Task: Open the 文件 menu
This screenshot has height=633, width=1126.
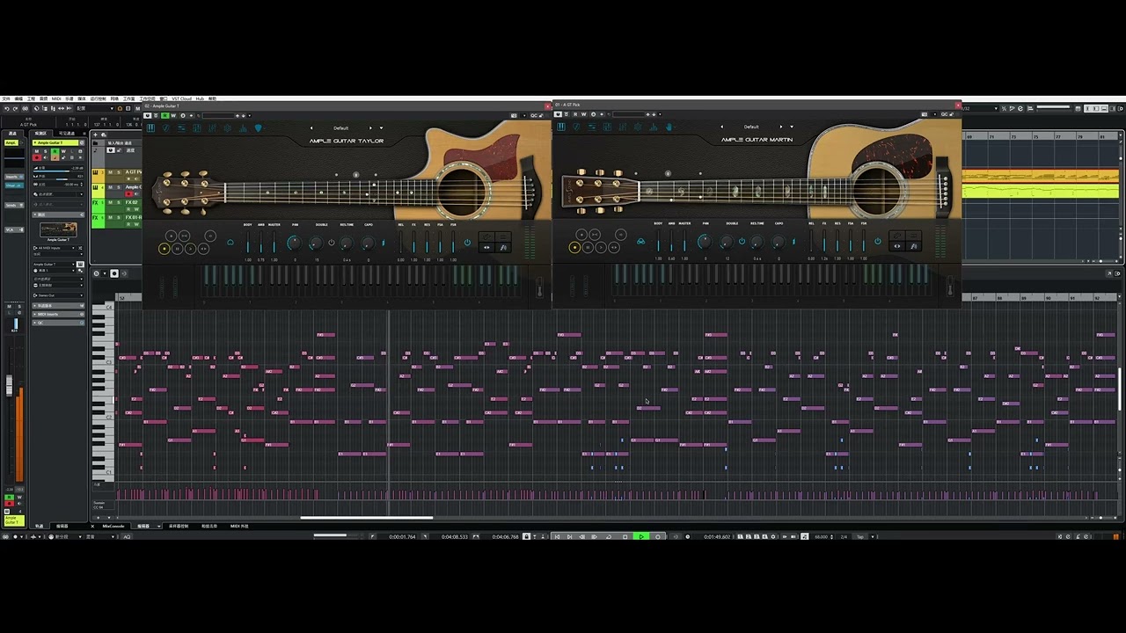Action: click(x=6, y=98)
